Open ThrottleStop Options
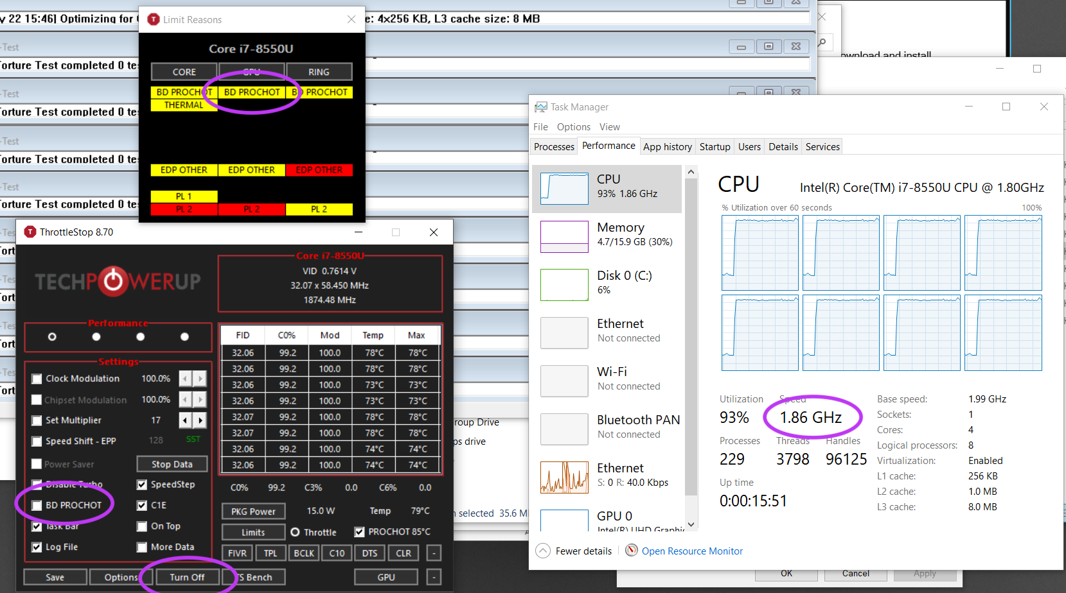This screenshot has width=1066, height=593. [x=121, y=577]
